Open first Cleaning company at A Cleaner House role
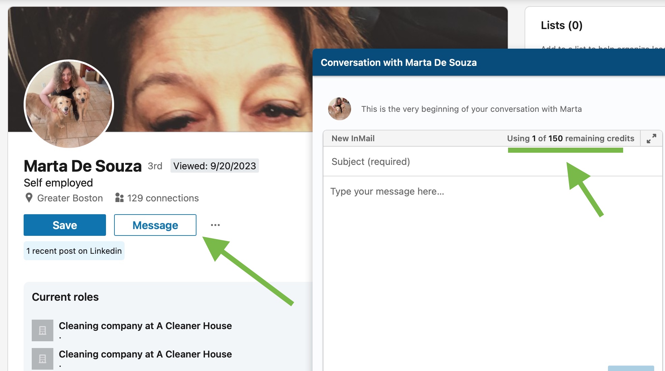This screenshot has height=371, width=665. click(x=145, y=326)
